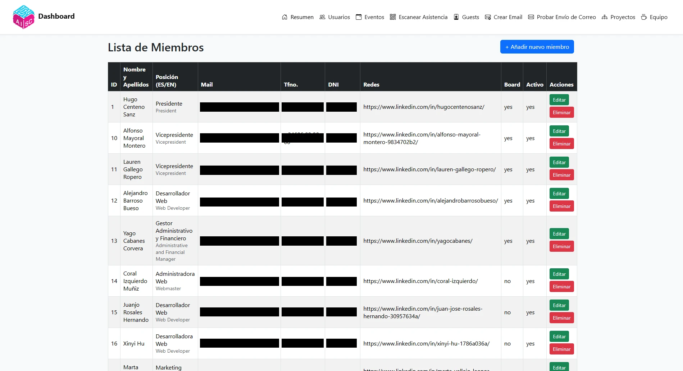
Task: Click the QR code icon for Escanear Asistencia
Action: [x=393, y=17]
